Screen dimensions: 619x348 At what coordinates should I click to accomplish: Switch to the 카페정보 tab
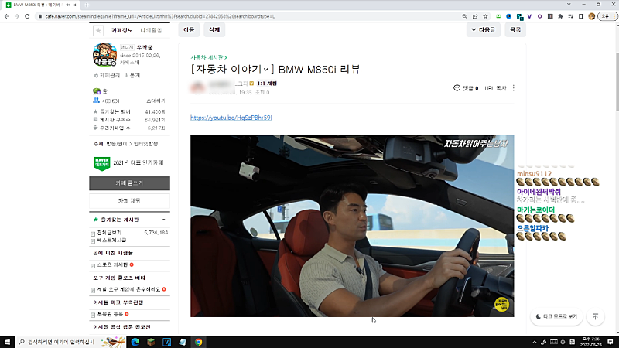pyautogui.click(x=122, y=30)
